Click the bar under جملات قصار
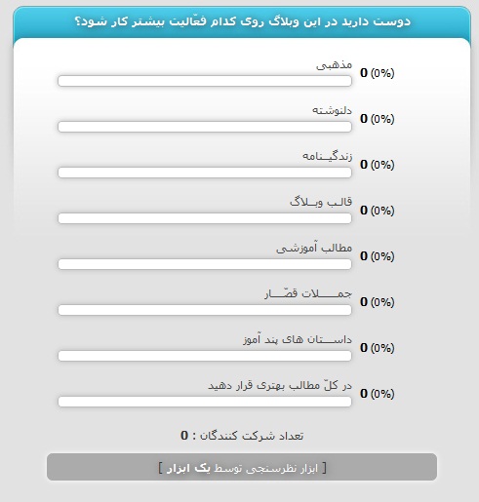This screenshot has width=479, height=502. click(205, 310)
